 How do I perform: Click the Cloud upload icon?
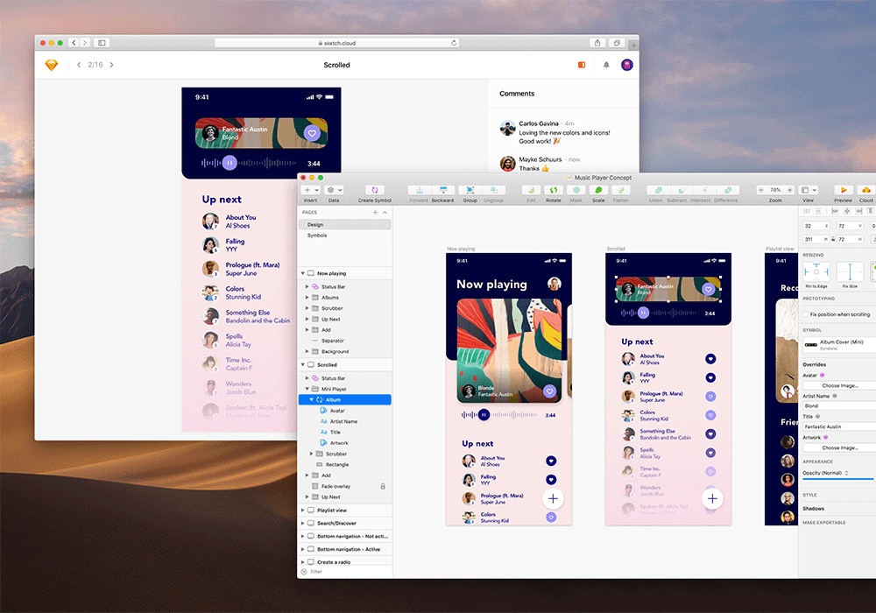click(866, 190)
